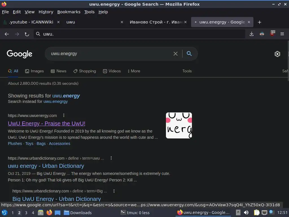Show the desktop from the taskbar
The height and width of the screenshot is (217, 289).
click(x=58, y=212)
